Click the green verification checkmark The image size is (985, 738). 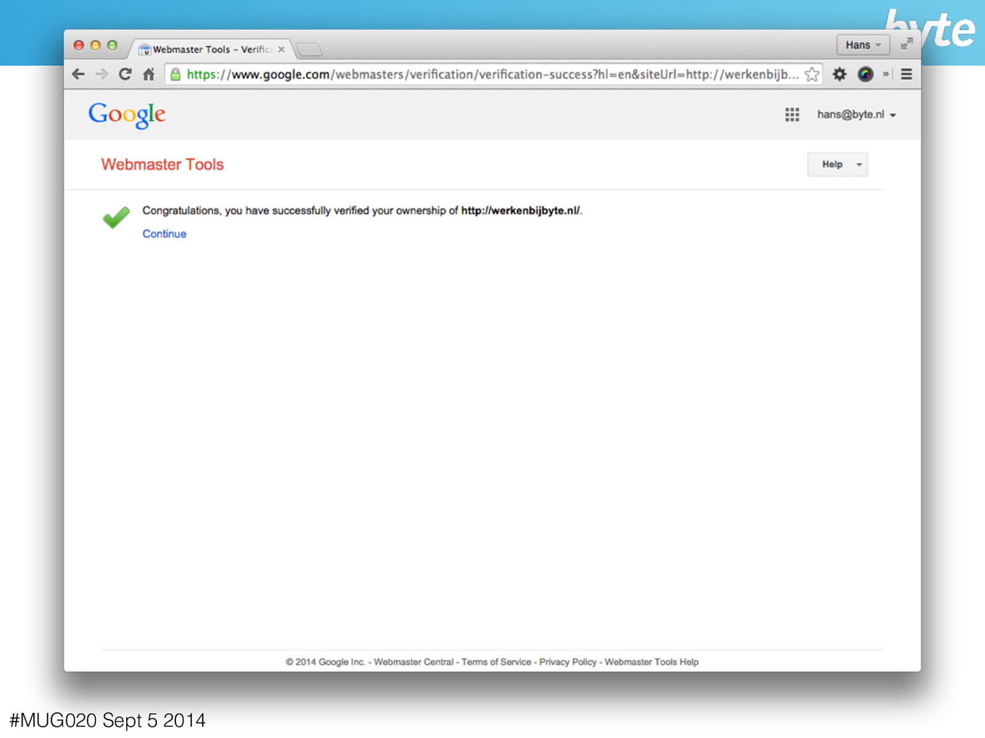(116, 217)
